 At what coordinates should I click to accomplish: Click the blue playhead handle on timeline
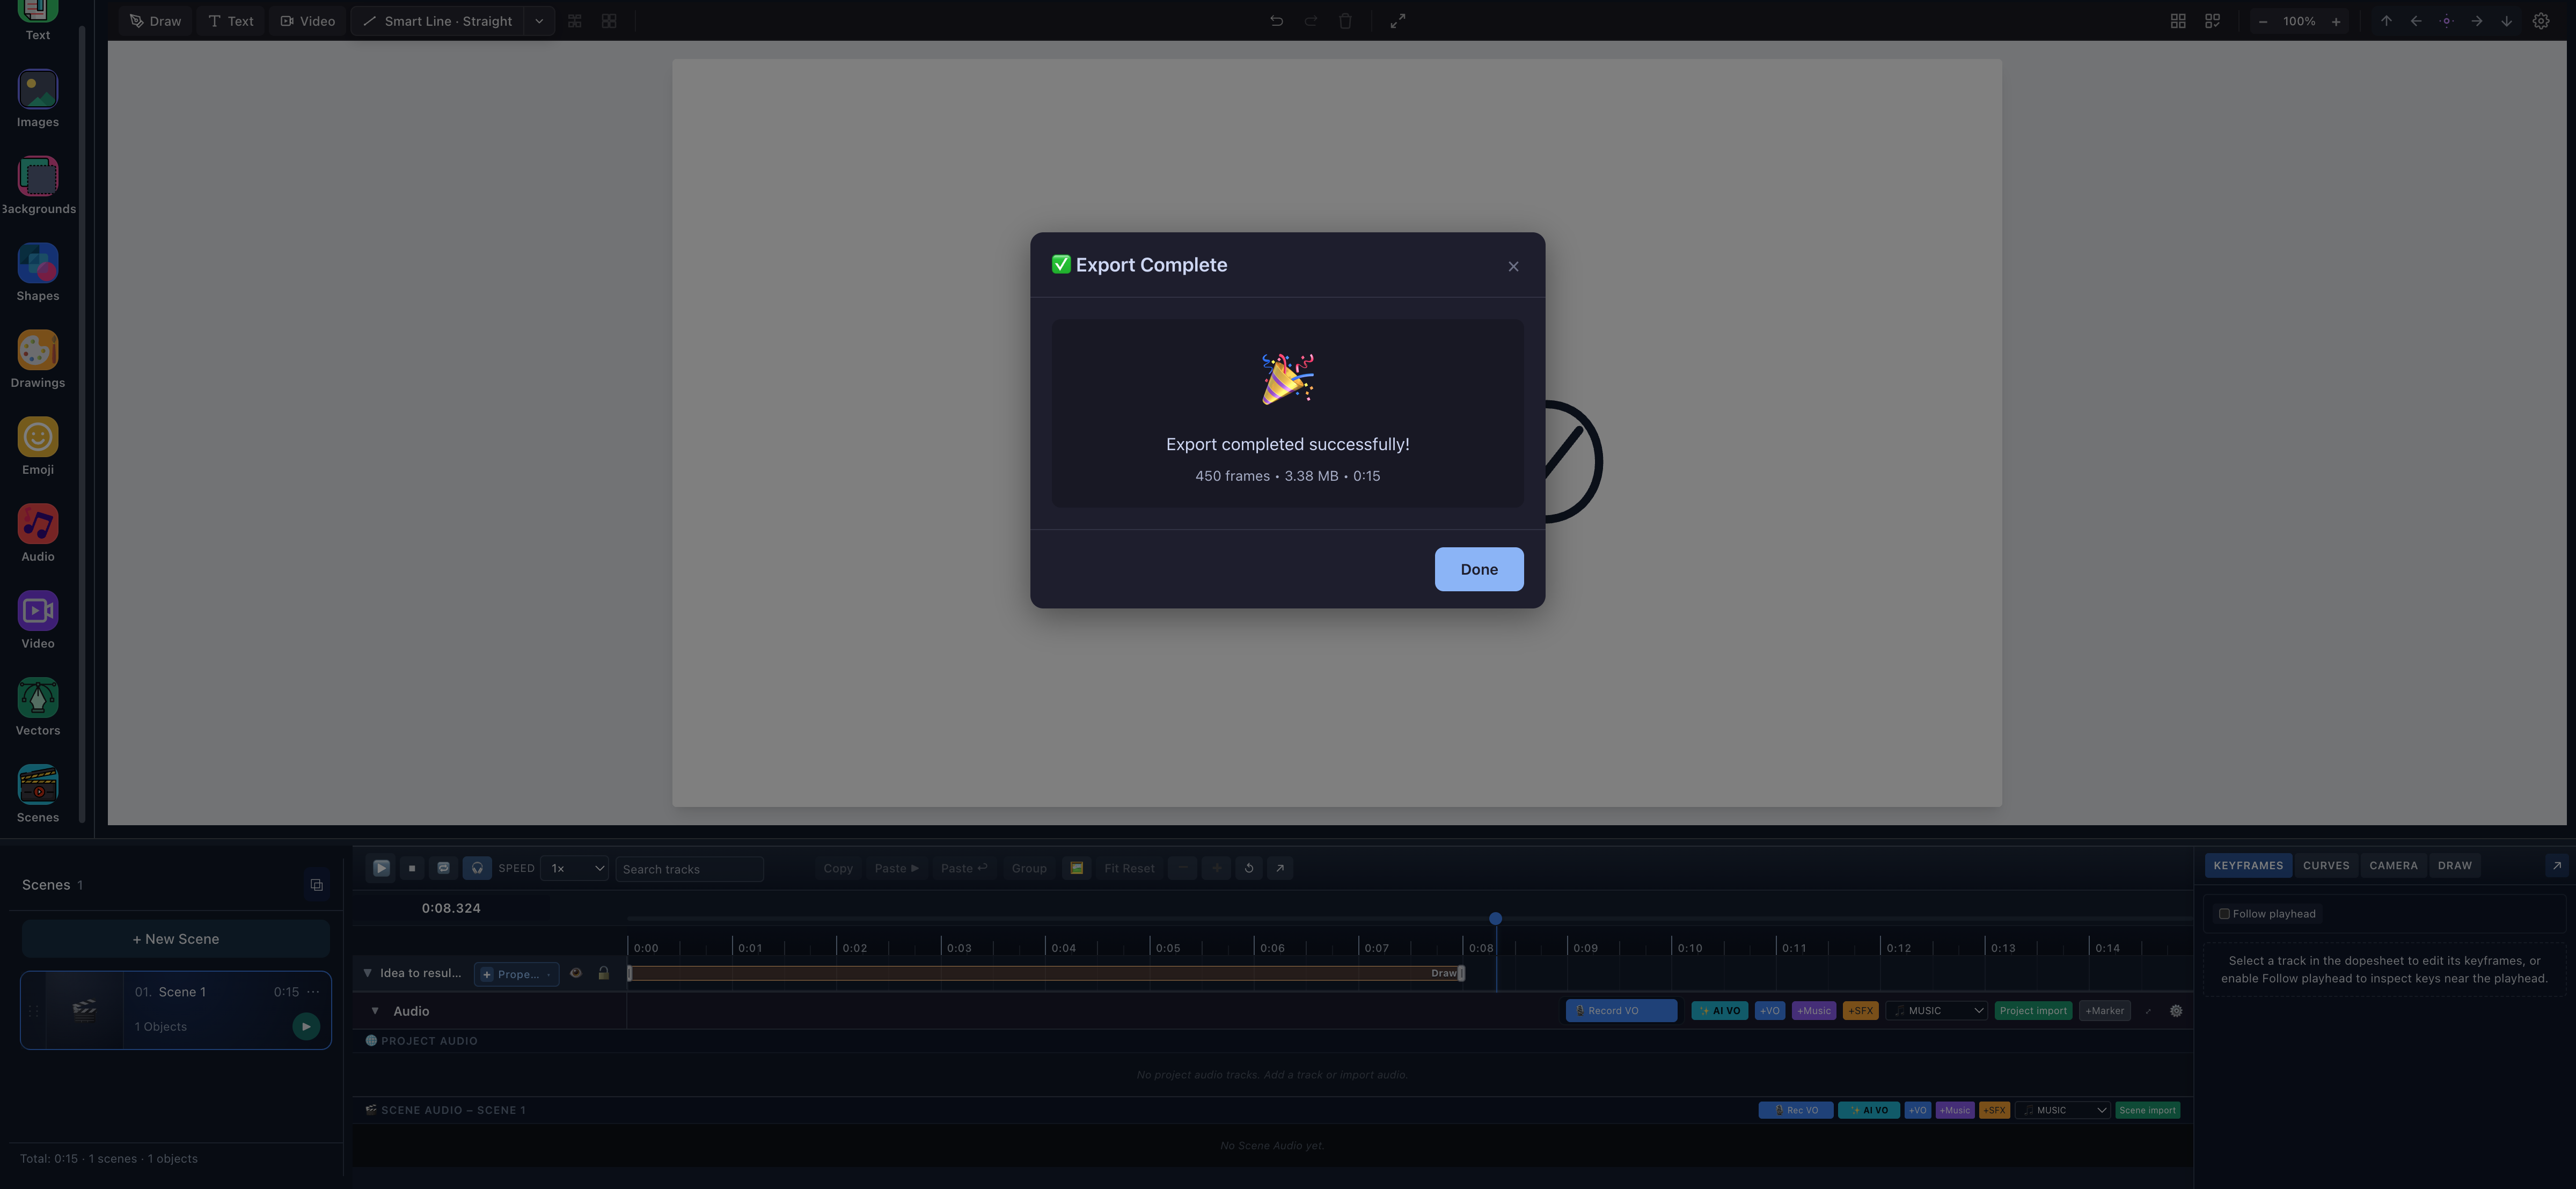coord(1495,919)
